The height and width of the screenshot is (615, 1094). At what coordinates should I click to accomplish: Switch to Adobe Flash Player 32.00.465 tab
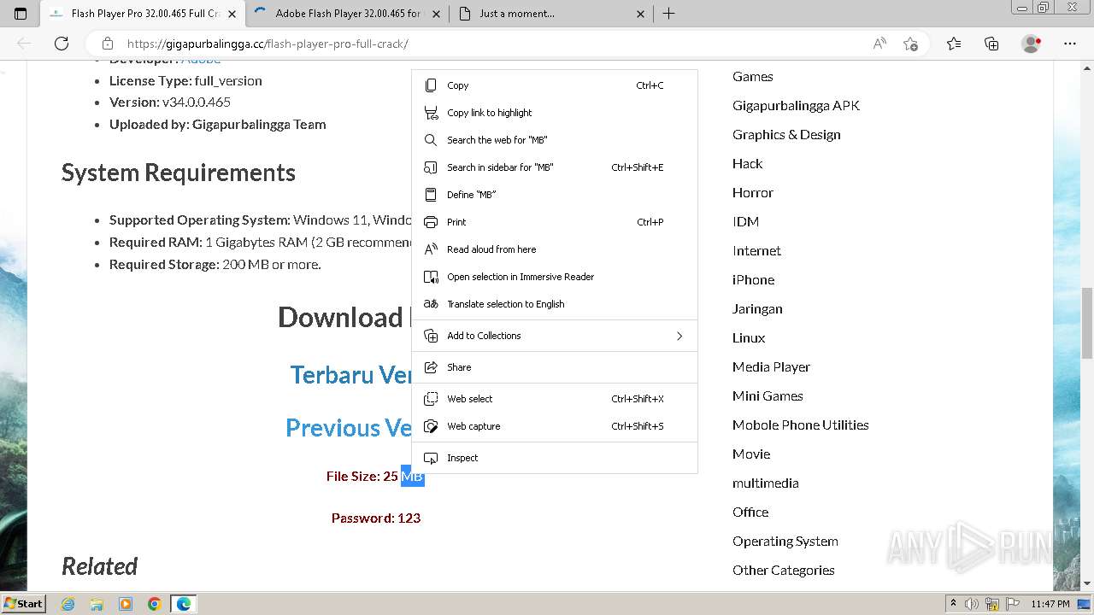click(349, 14)
